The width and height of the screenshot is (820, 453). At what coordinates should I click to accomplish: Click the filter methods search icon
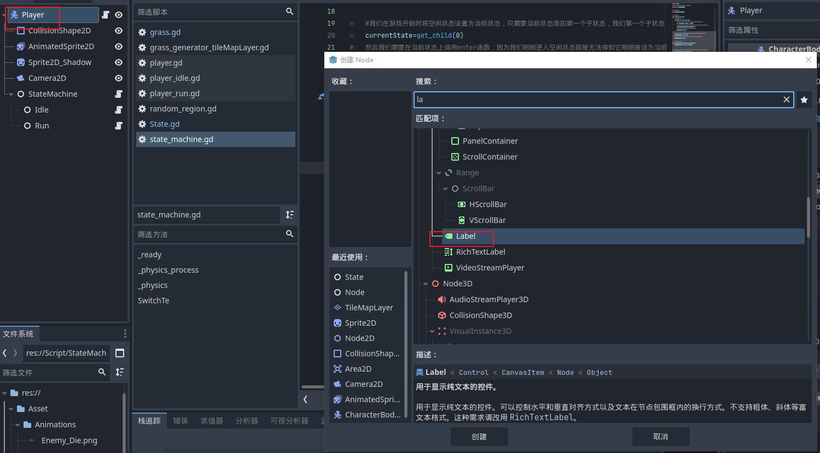[289, 234]
